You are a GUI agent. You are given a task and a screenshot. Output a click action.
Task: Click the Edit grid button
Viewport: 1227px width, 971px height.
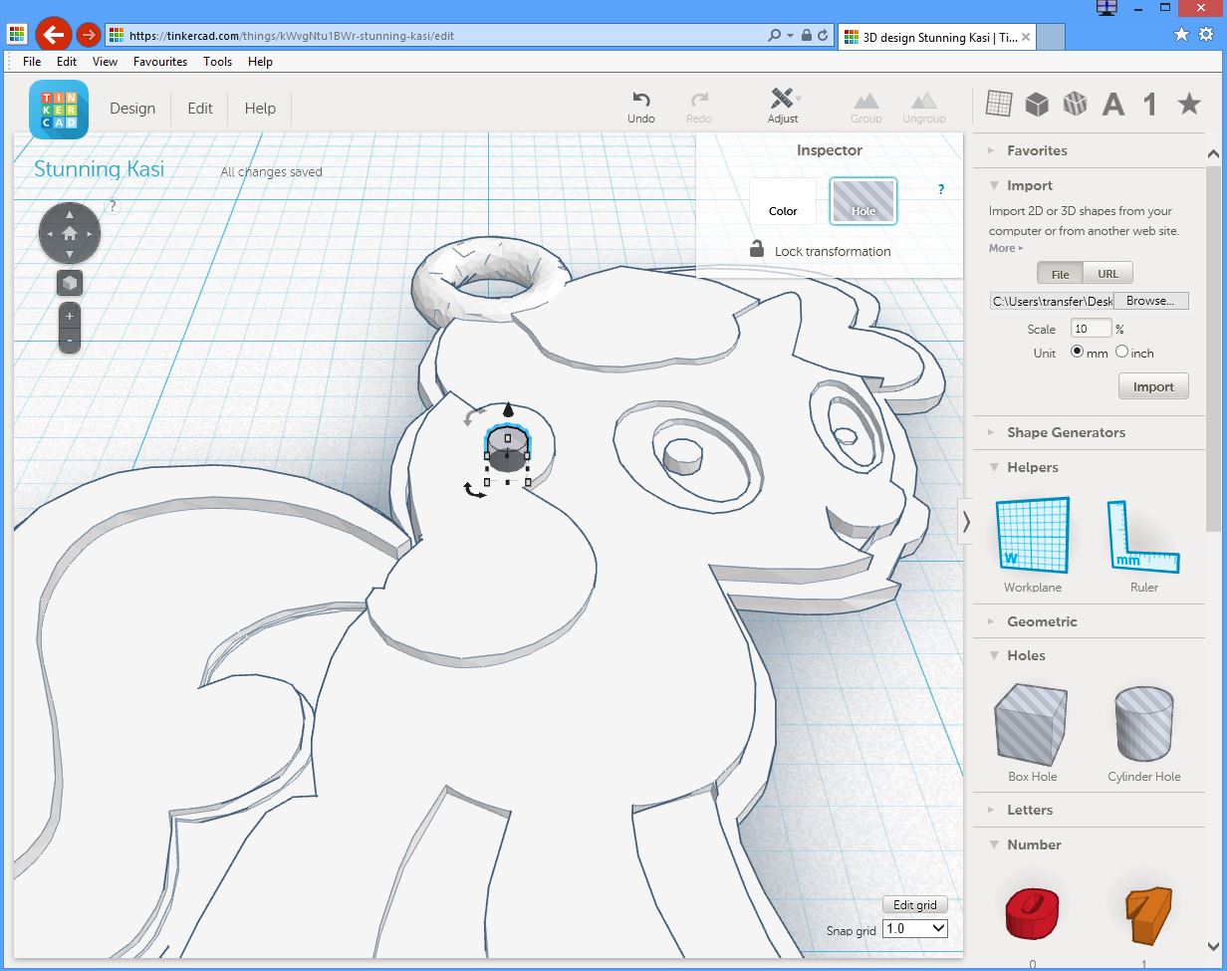tap(914, 905)
